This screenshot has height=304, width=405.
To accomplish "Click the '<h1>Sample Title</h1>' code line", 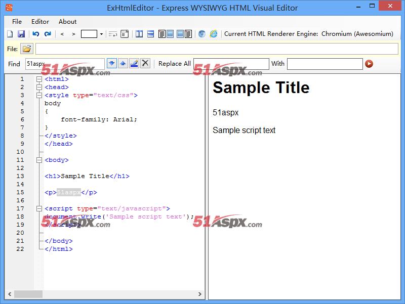I will [x=87, y=176].
